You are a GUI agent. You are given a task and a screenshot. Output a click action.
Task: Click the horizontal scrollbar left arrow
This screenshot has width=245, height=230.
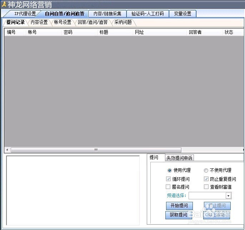[x=7, y=150]
